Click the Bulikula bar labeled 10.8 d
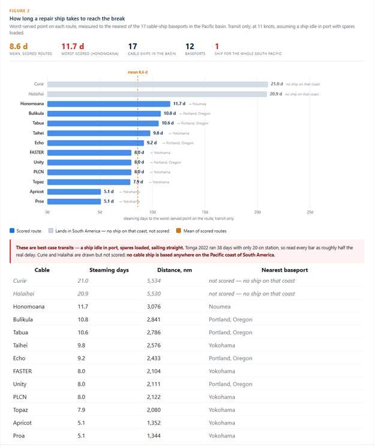 pos(104,113)
